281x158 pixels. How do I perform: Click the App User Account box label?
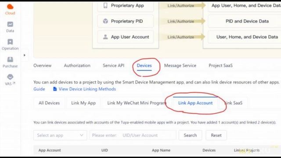(130, 37)
